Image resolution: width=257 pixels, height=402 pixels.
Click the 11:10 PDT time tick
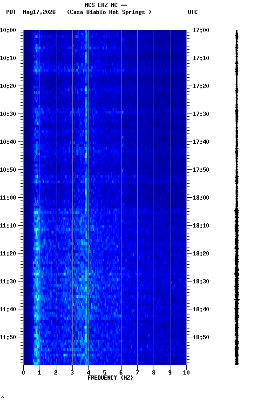pyautogui.click(x=8, y=226)
